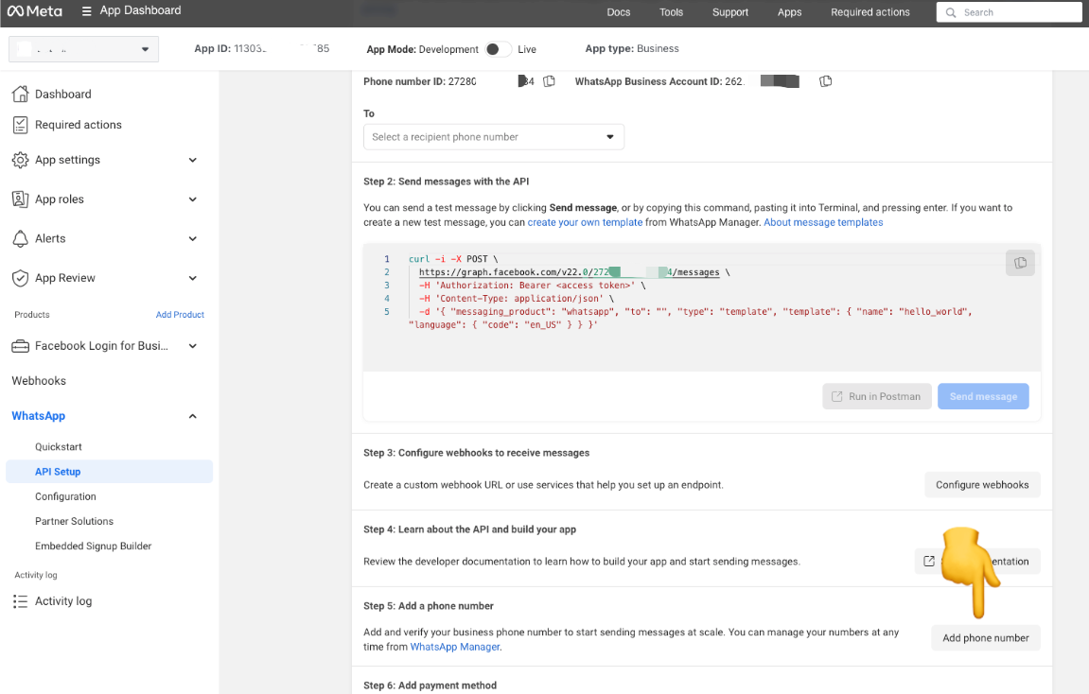Open the recipient phone number dropdown

pyautogui.click(x=493, y=137)
